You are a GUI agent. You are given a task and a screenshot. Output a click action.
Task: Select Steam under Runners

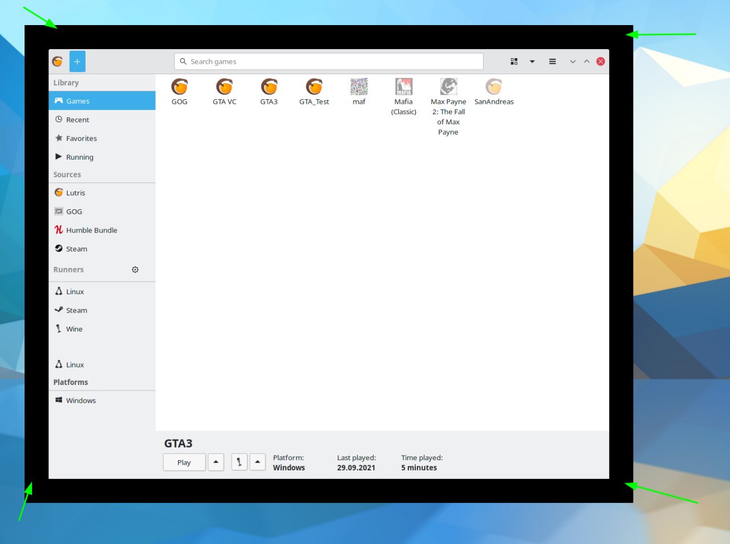[102, 310]
